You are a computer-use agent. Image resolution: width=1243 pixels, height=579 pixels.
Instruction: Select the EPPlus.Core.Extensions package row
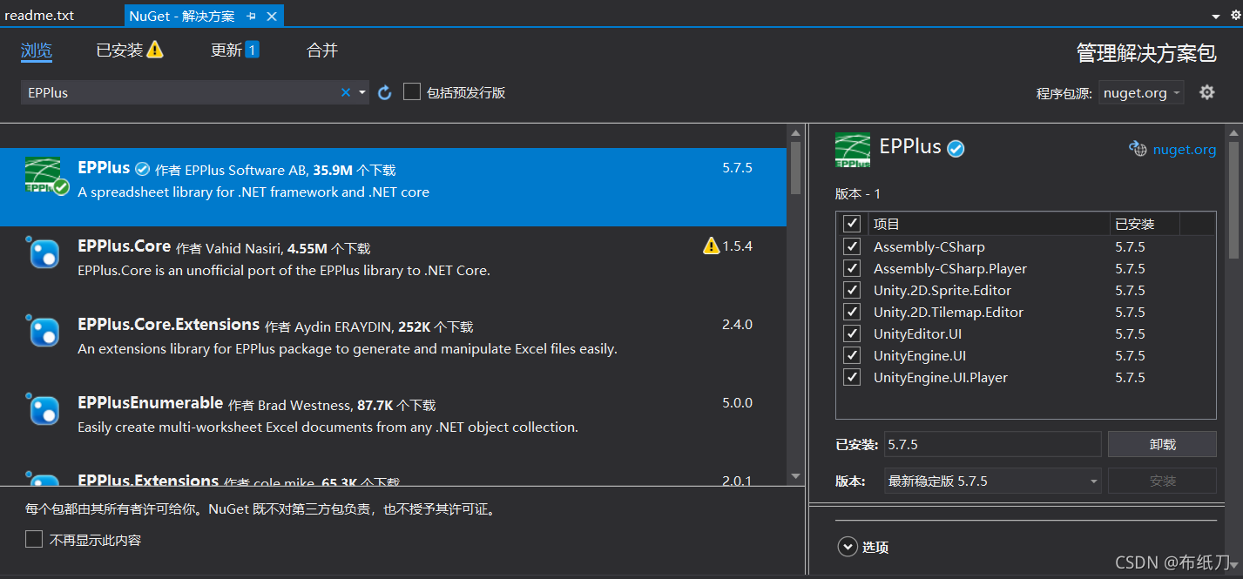tap(393, 342)
